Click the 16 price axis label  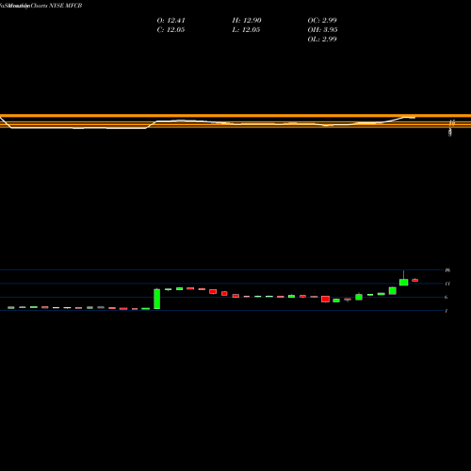point(447,270)
